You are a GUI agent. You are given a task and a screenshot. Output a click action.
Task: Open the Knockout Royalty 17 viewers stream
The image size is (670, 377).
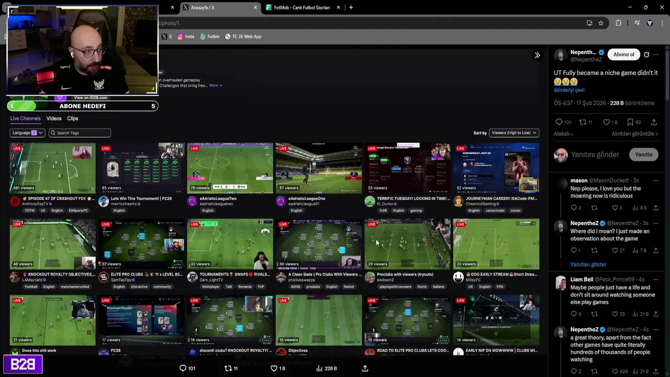[x=141, y=320]
